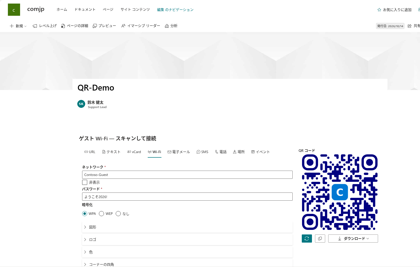Expand the ロゴ (Logo) section
This screenshot has height=267, width=420.
tap(187, 240)
